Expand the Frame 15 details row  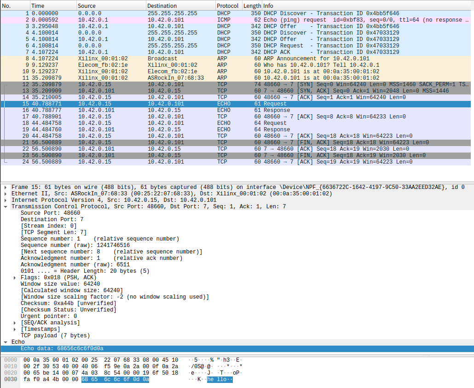(6, 188)
